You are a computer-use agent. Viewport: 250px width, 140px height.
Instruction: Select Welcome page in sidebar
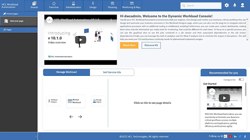click(x=19, y=21)
